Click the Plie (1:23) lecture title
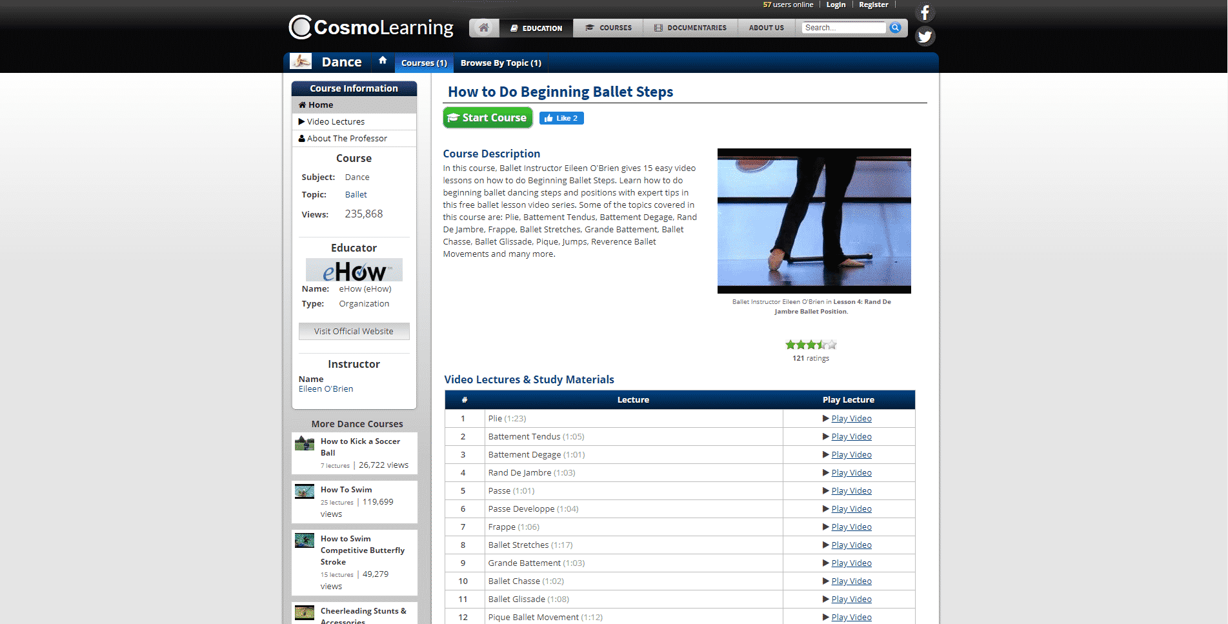 (507, 418)
